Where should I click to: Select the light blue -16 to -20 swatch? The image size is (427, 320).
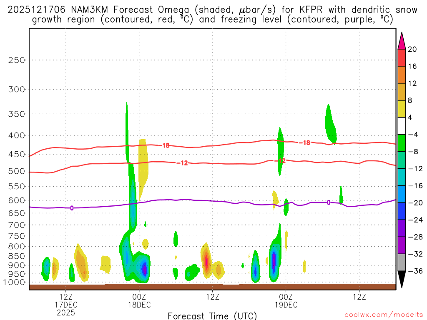pos(402,194)
